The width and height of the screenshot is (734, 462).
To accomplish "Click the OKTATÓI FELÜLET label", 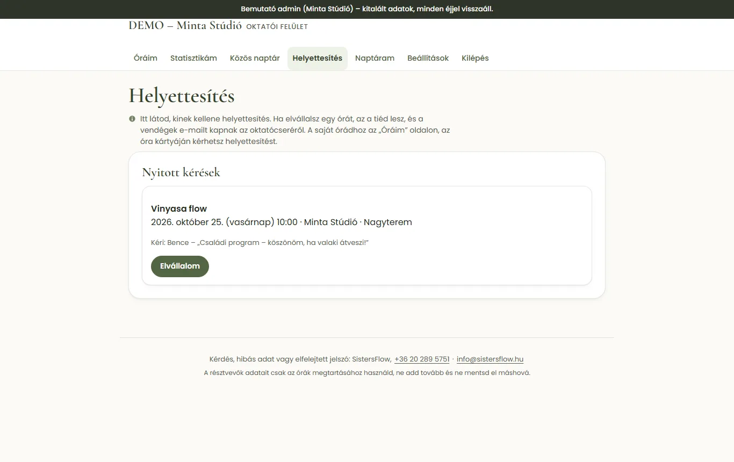I will [277, 27].
